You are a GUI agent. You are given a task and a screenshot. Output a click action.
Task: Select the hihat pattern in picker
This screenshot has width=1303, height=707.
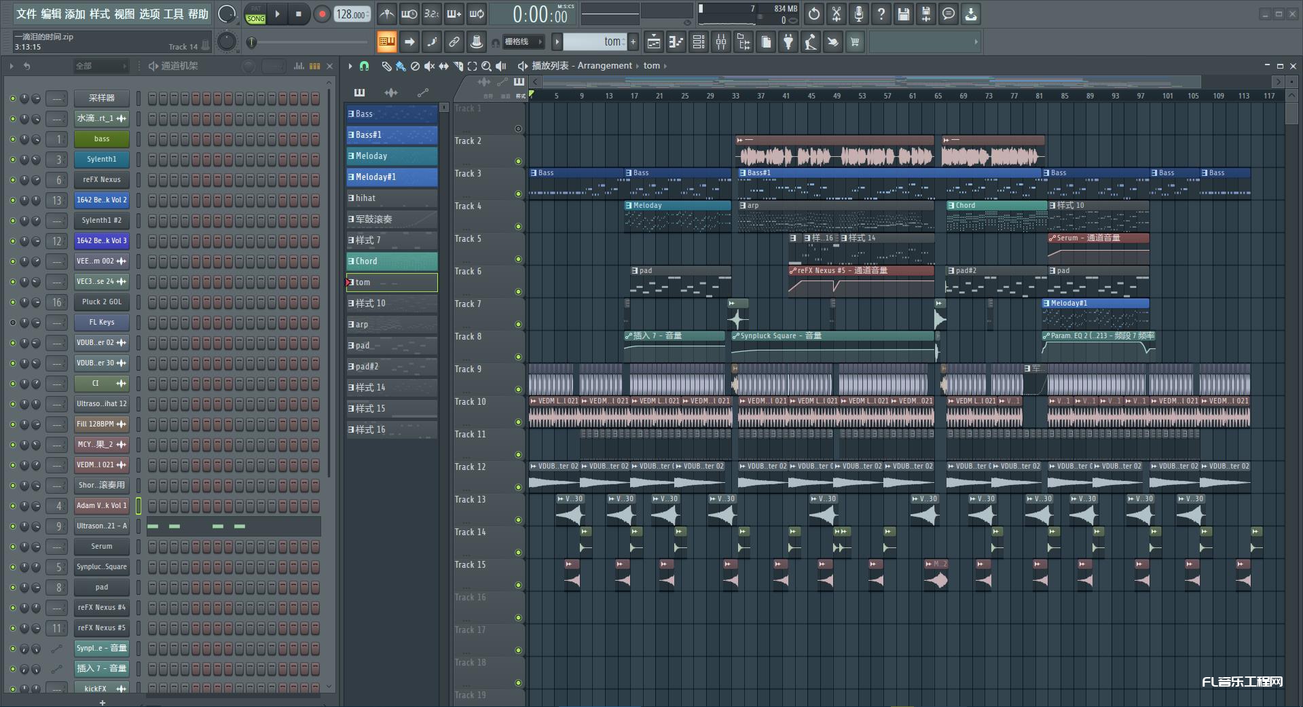[x=392, y=198]
